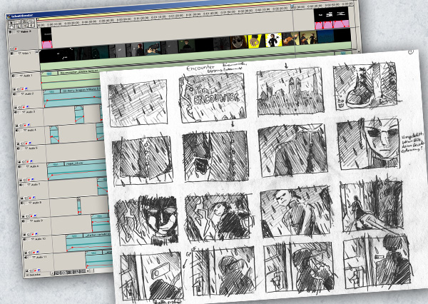Click the Schnittfenster title bar icon
Image resolution: width=428 pixels, height=304 pixels.
pyautogui.click(x=9, y=17)
